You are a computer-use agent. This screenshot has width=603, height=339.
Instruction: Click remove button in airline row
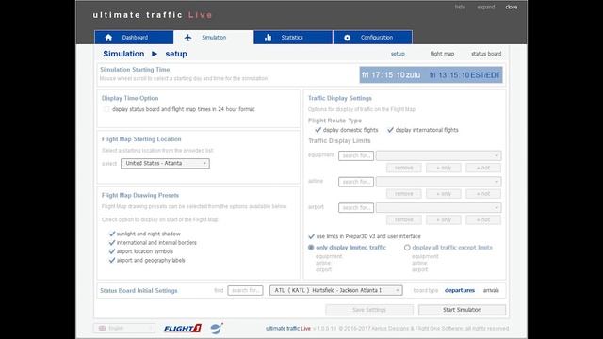(404, 194)
